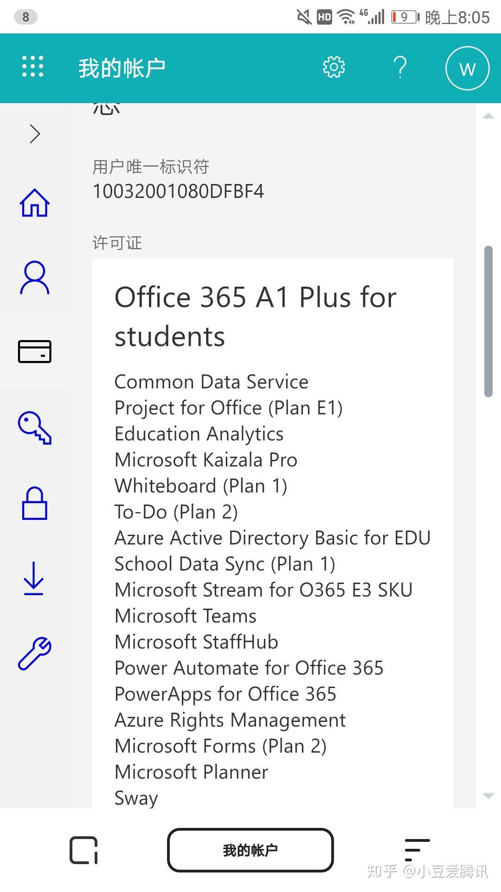Select Microsoft Teams entry
Screen dimensions: 501x892
186,616
